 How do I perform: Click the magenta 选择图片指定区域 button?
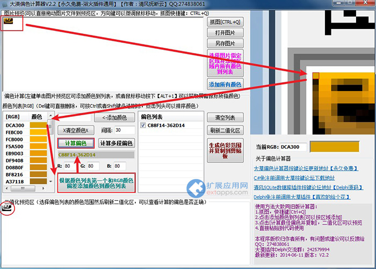[225, 63]
